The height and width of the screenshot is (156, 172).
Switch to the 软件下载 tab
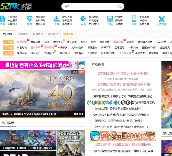(x=68, y=34)
